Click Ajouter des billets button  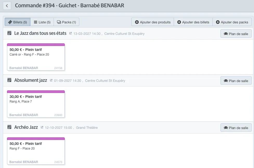[193, 22]
